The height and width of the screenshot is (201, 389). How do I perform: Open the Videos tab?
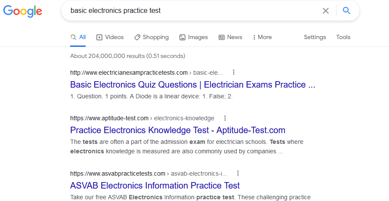(x=110, y=37)
